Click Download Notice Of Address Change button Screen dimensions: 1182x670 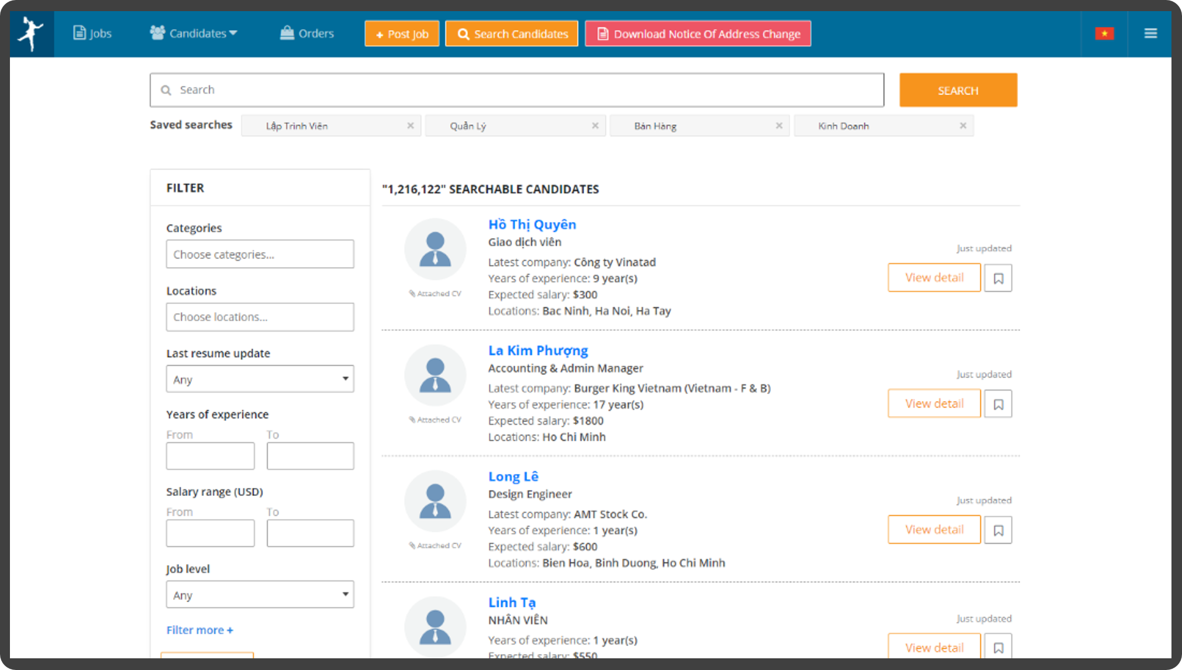(698, 34)
